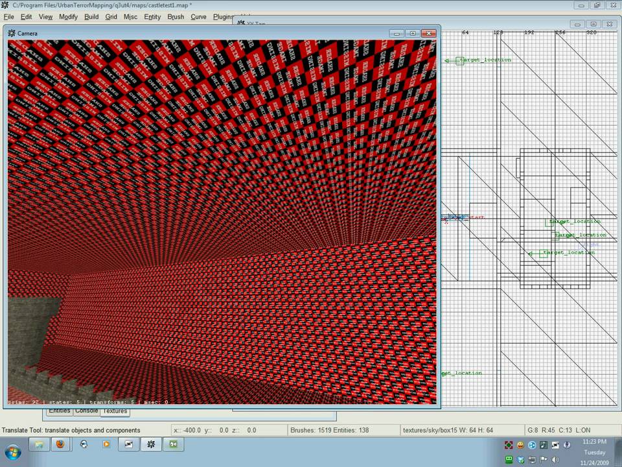Image resolution: width=622 pixels, height=467 pixels.
Task: Open the green taskbar application button
Action: tap(174, 444)
